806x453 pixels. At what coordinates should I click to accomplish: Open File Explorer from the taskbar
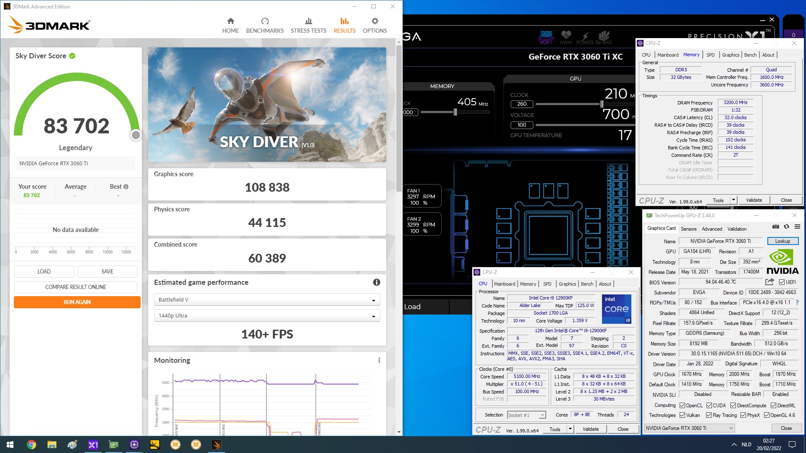[52, 445]
